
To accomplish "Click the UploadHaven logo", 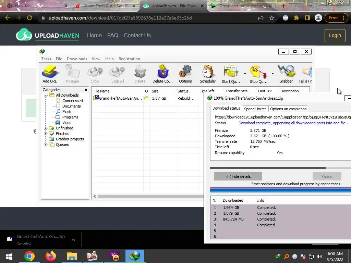I will coord(47,35).
